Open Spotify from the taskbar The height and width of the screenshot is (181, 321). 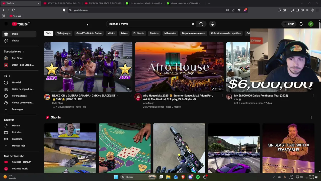tap(198, 177)
